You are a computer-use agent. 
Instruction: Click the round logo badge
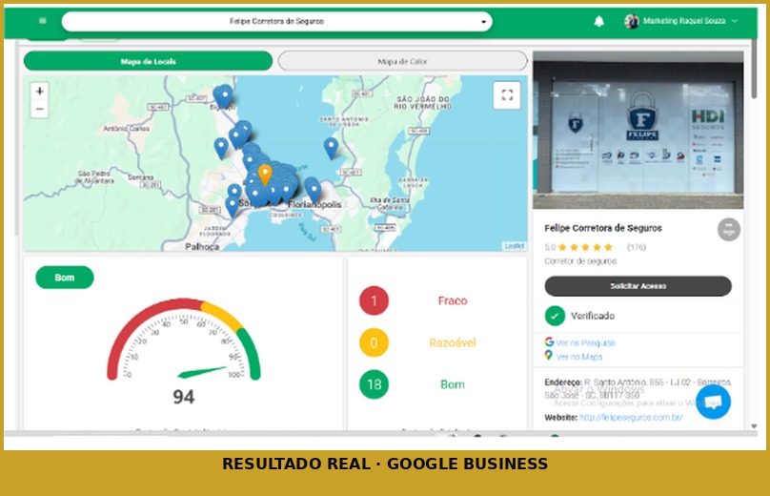tap(729, 230)
